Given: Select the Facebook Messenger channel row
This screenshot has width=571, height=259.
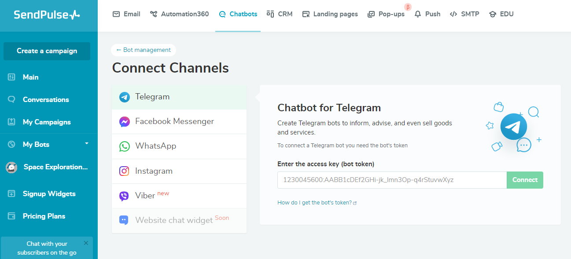Looking at the screenshot, I should (179, 122).
